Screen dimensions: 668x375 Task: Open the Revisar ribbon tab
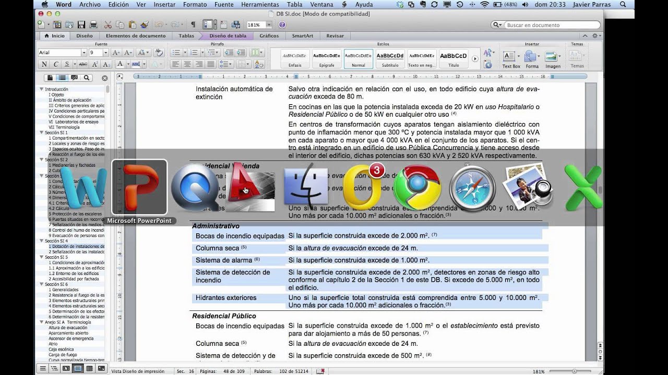click(335, 36)
